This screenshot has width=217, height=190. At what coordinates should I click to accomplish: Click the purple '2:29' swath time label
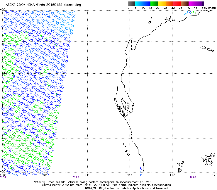(76, 177)
